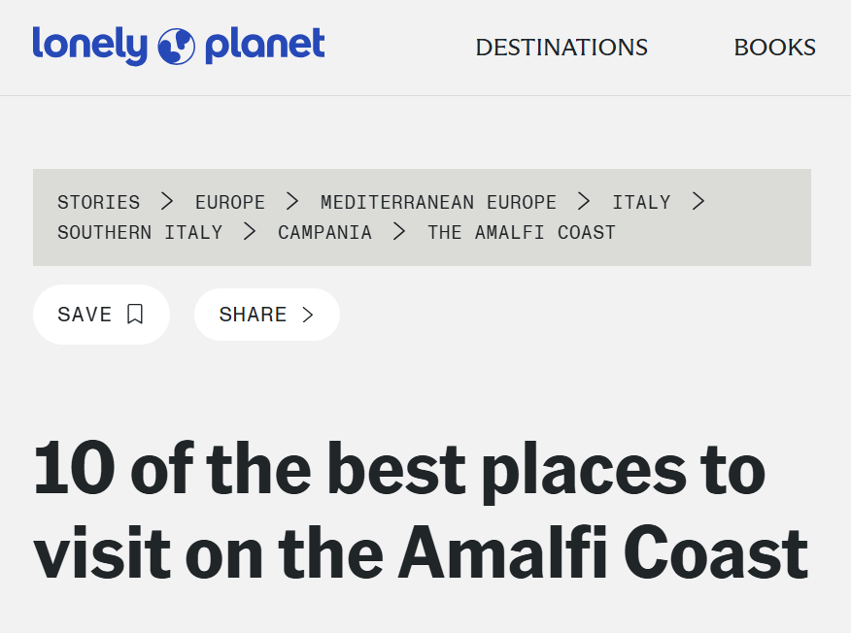The height and width of the screenshot is (633, 851).
Task: Click the chevron right after STORIES breadcrumb
Action: (167, 201)
